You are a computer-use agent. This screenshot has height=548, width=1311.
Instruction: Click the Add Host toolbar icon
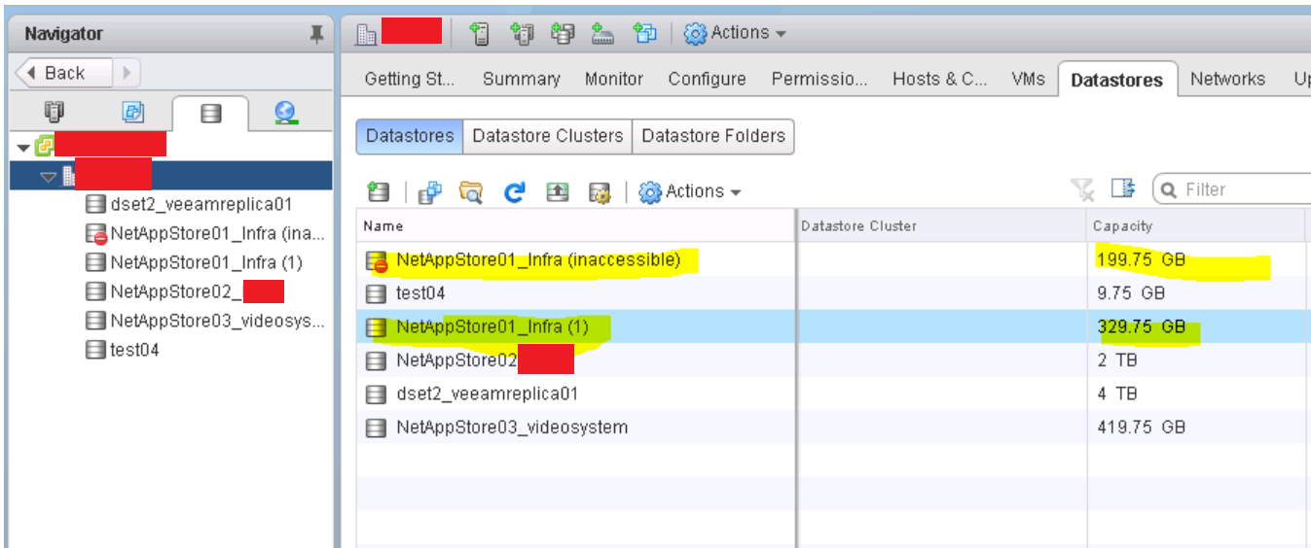point(479,33)
